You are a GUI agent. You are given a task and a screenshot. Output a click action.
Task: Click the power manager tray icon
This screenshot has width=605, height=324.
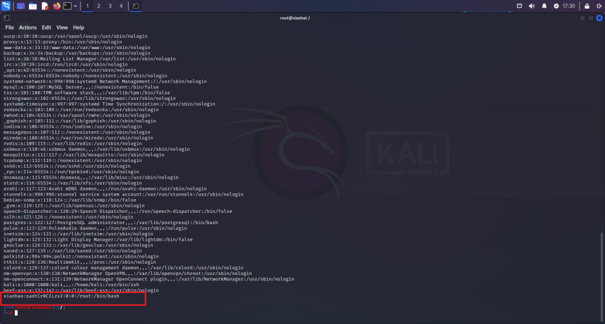click(x=556, y=6)
